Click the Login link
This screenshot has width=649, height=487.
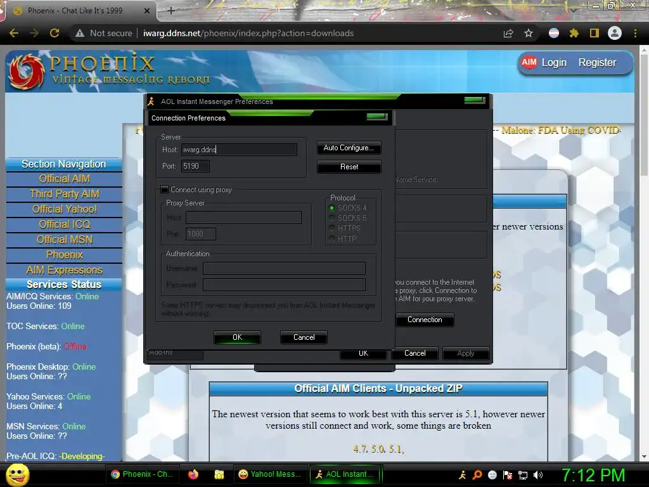[x=554, y=63]
